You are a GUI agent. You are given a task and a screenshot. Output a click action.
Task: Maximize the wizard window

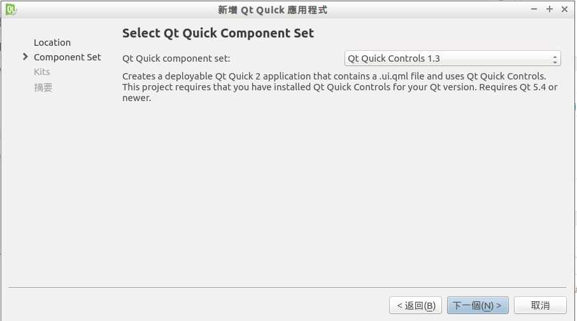pos(549,10)
